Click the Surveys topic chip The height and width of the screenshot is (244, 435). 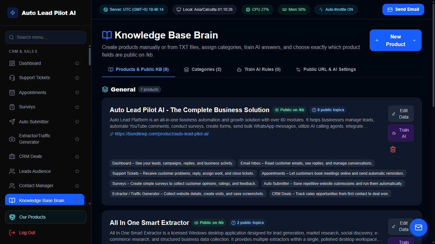coord(184,184)
